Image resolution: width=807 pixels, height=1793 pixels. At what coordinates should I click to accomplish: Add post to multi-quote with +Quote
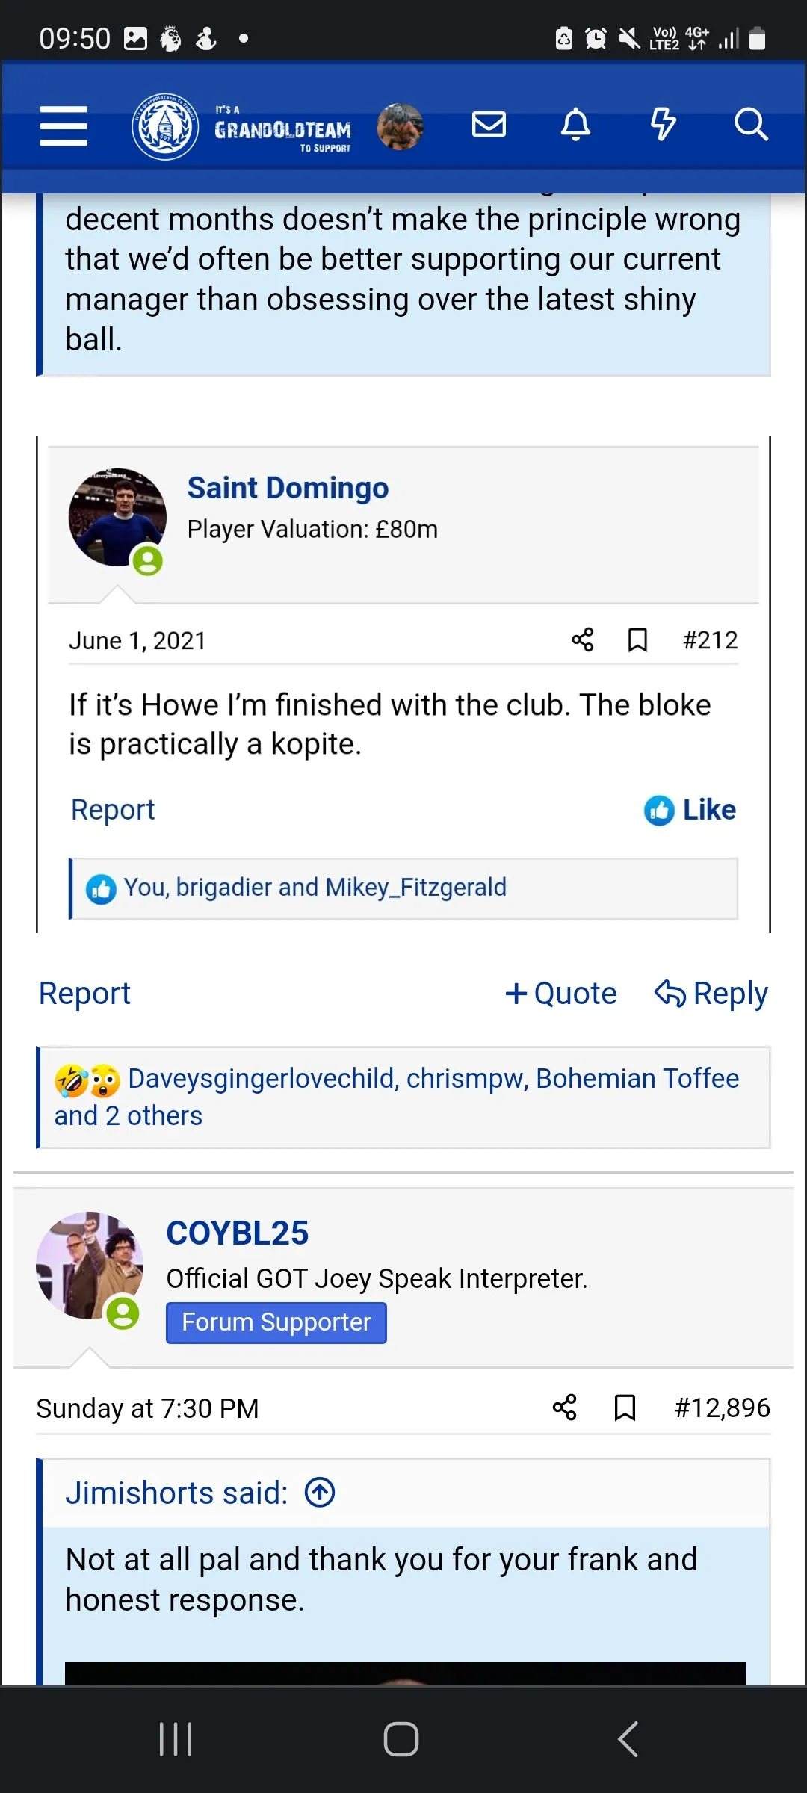(x=560, y=994)
